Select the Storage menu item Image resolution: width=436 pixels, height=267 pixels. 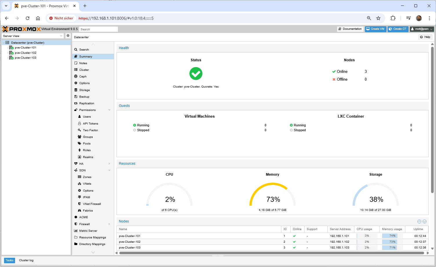(84, 90)
